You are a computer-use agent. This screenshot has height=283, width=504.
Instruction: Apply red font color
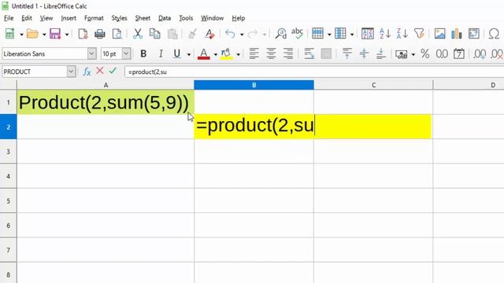(x=204, y=54)
